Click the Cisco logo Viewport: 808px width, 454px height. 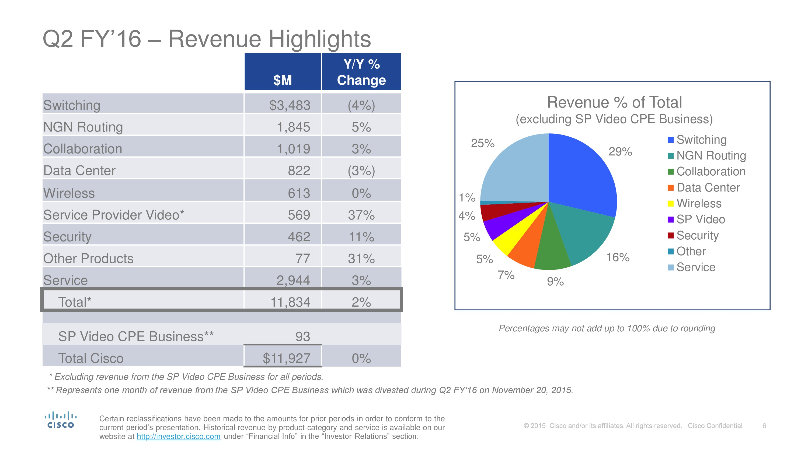coord(61,420)
